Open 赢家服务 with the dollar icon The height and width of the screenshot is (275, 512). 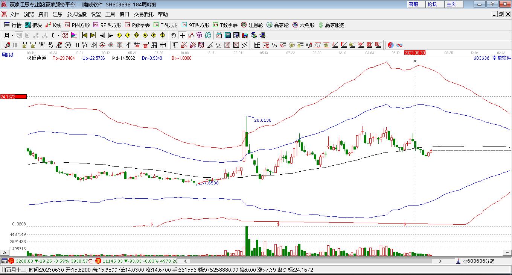click(x=332, y=25)
